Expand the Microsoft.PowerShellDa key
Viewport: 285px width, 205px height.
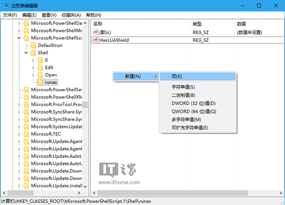[19, 23]
